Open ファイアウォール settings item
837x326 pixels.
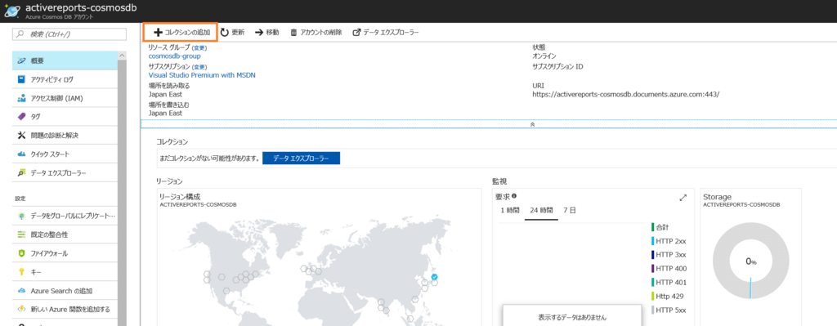[65, 253]
